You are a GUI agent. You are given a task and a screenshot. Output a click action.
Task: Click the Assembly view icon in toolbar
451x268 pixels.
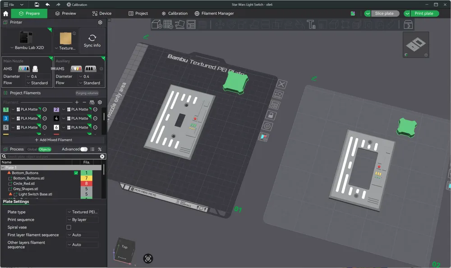point(408,25)
